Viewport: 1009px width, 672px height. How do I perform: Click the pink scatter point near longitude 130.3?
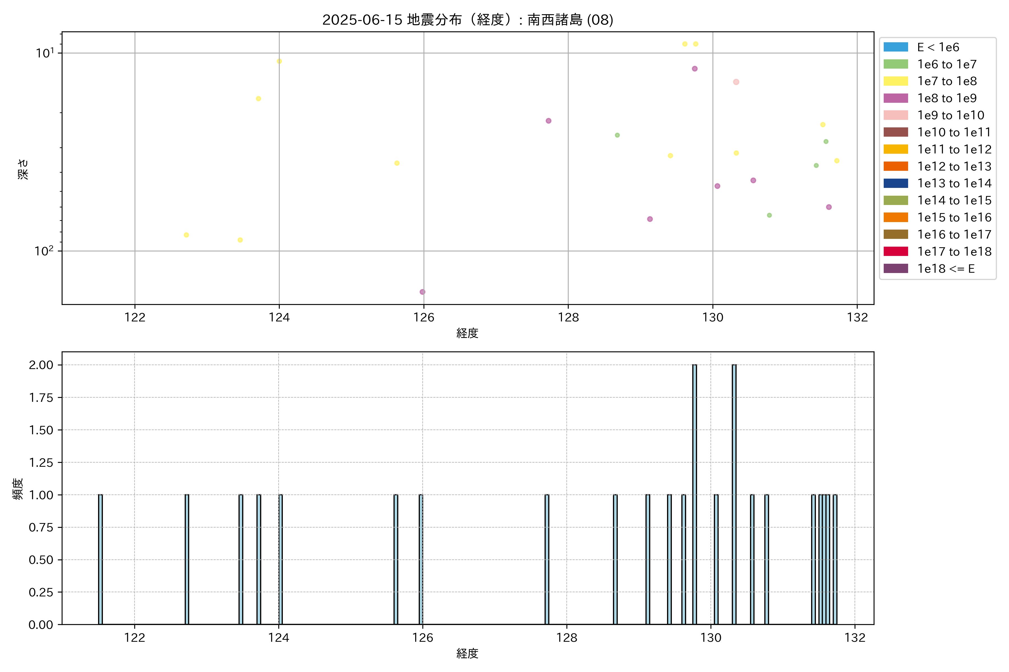coord(736,82)
